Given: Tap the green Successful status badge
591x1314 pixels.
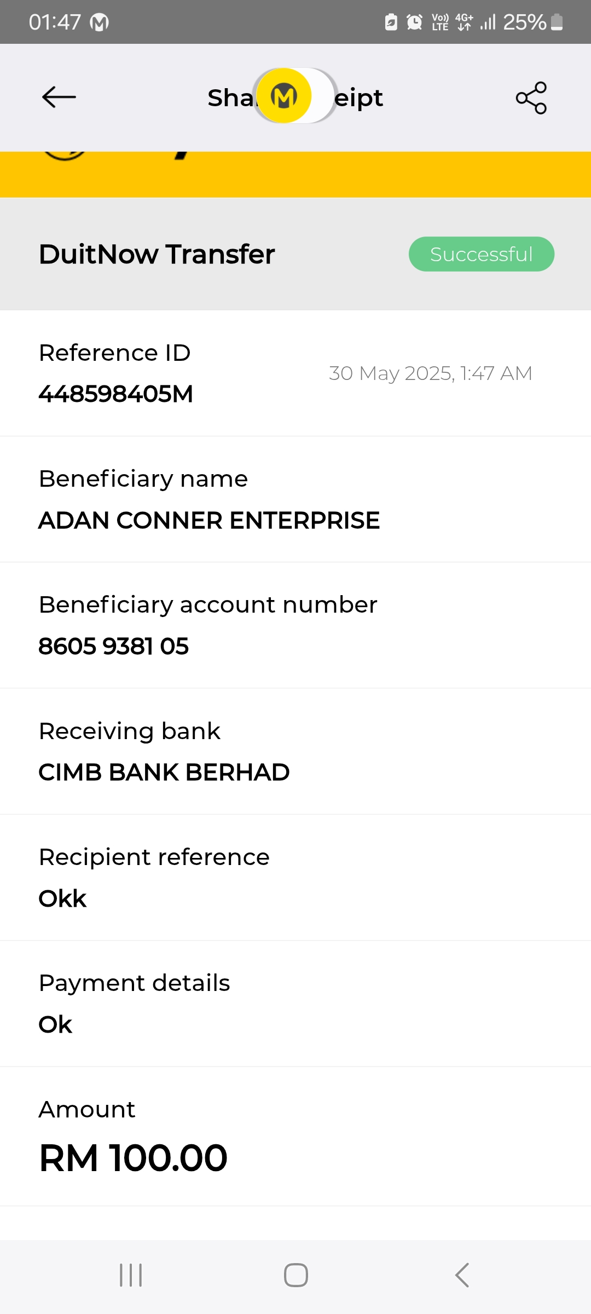Looking at the screenshot, I should (x=481, y=254).
